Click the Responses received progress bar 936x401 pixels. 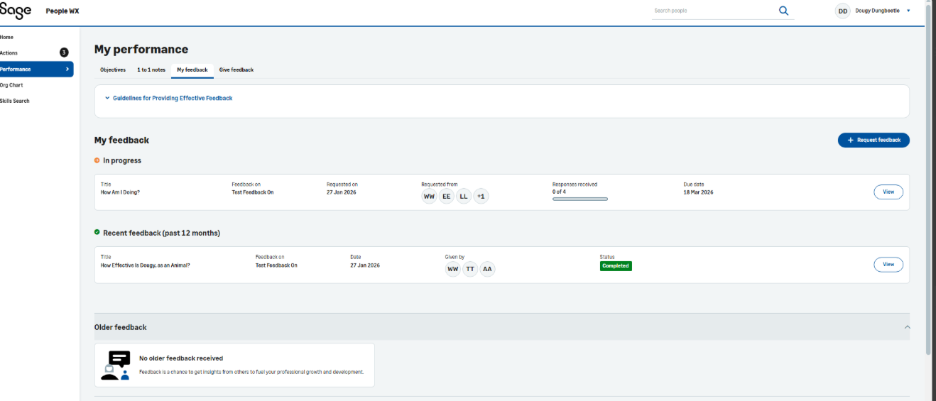click(579, 199)
